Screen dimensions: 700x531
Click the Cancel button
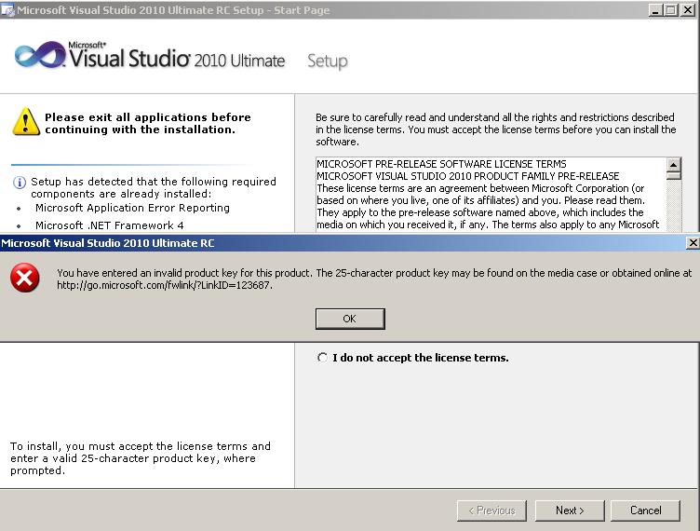[x=645, y=510]
